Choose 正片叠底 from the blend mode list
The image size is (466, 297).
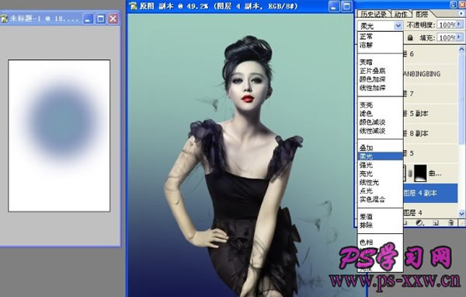(x=372, y=71)
